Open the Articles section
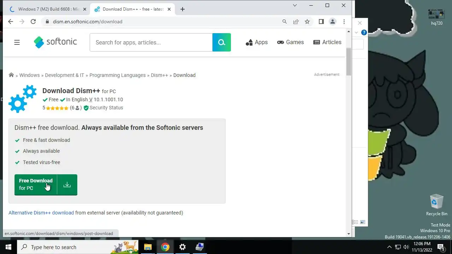 click(327, 42)
